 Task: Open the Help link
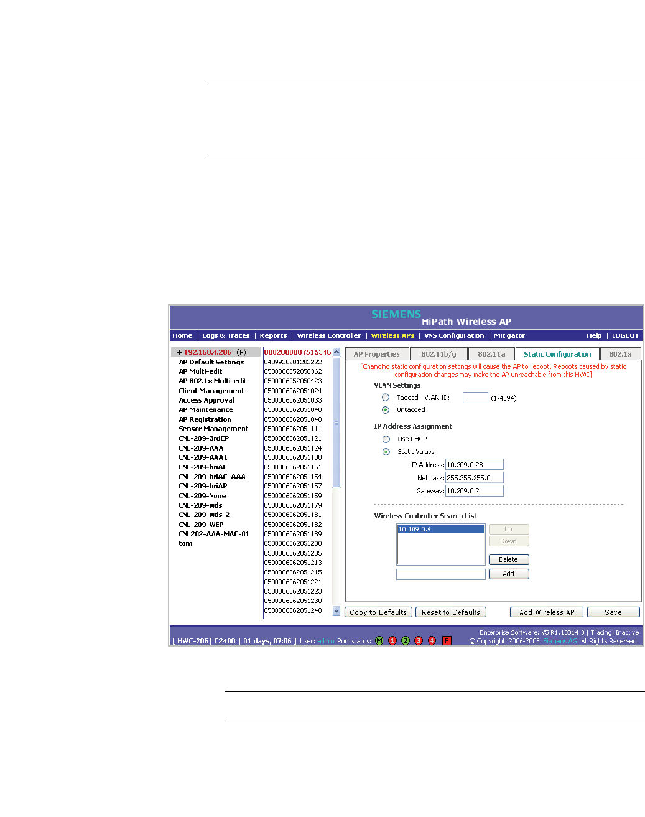pyautogui.click(x=594, y=335)
